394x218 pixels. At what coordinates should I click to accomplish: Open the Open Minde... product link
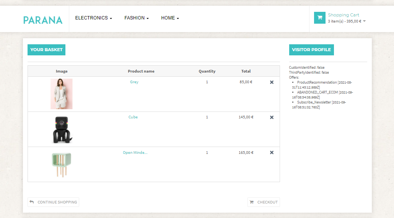135,153
